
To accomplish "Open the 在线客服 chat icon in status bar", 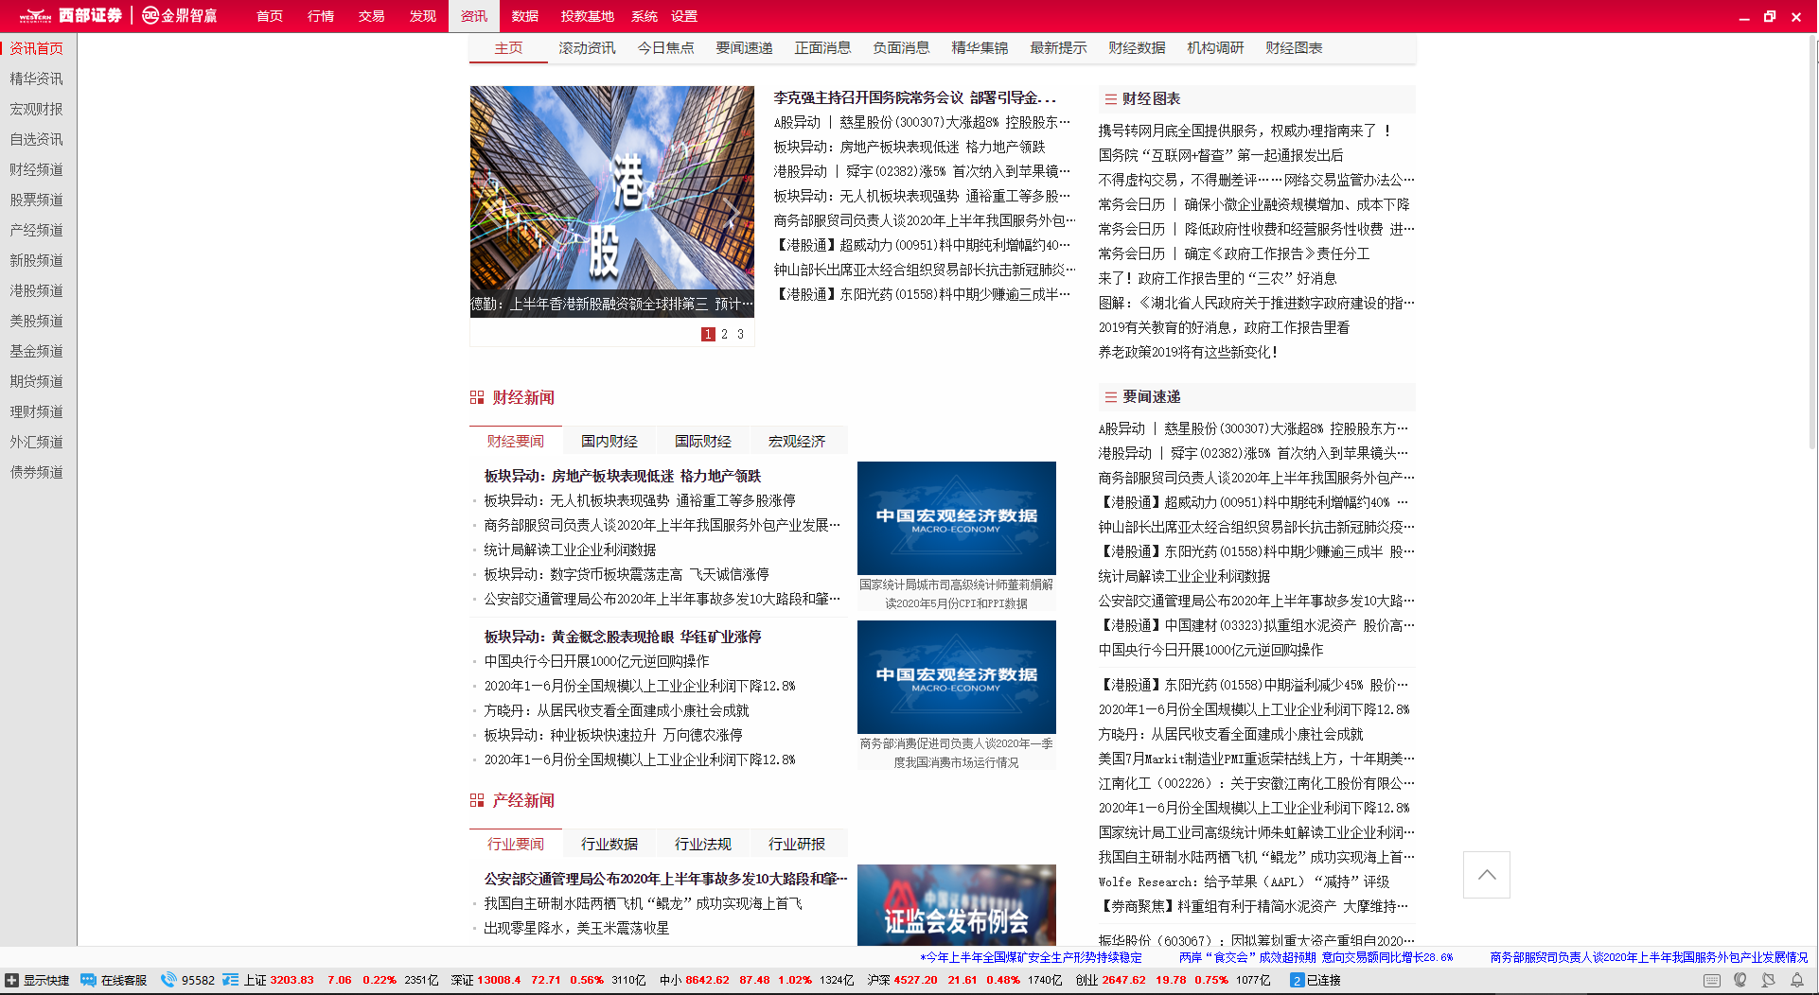I will (89, 979).
